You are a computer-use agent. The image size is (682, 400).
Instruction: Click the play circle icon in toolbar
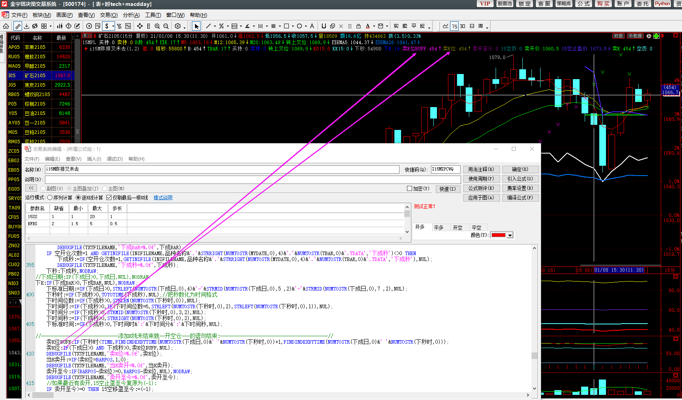pyautogui.click(x=89, y=26)
